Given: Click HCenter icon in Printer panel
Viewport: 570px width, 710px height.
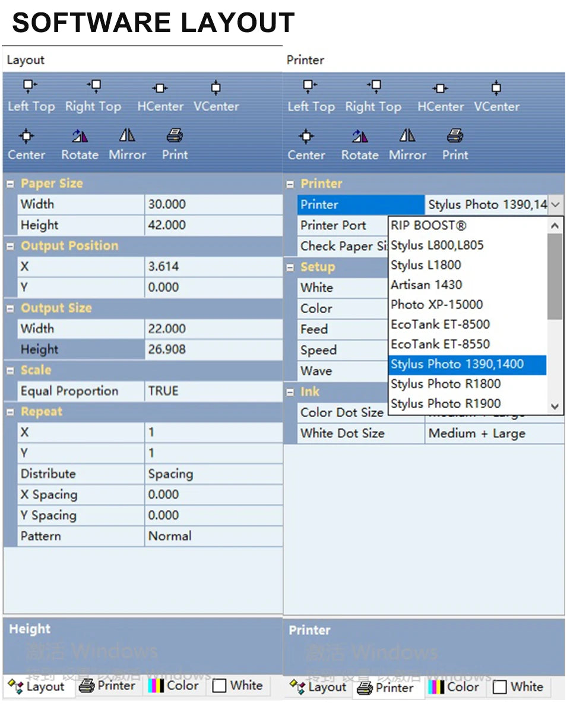Looking at the screenshot, I should coord(440,88).
